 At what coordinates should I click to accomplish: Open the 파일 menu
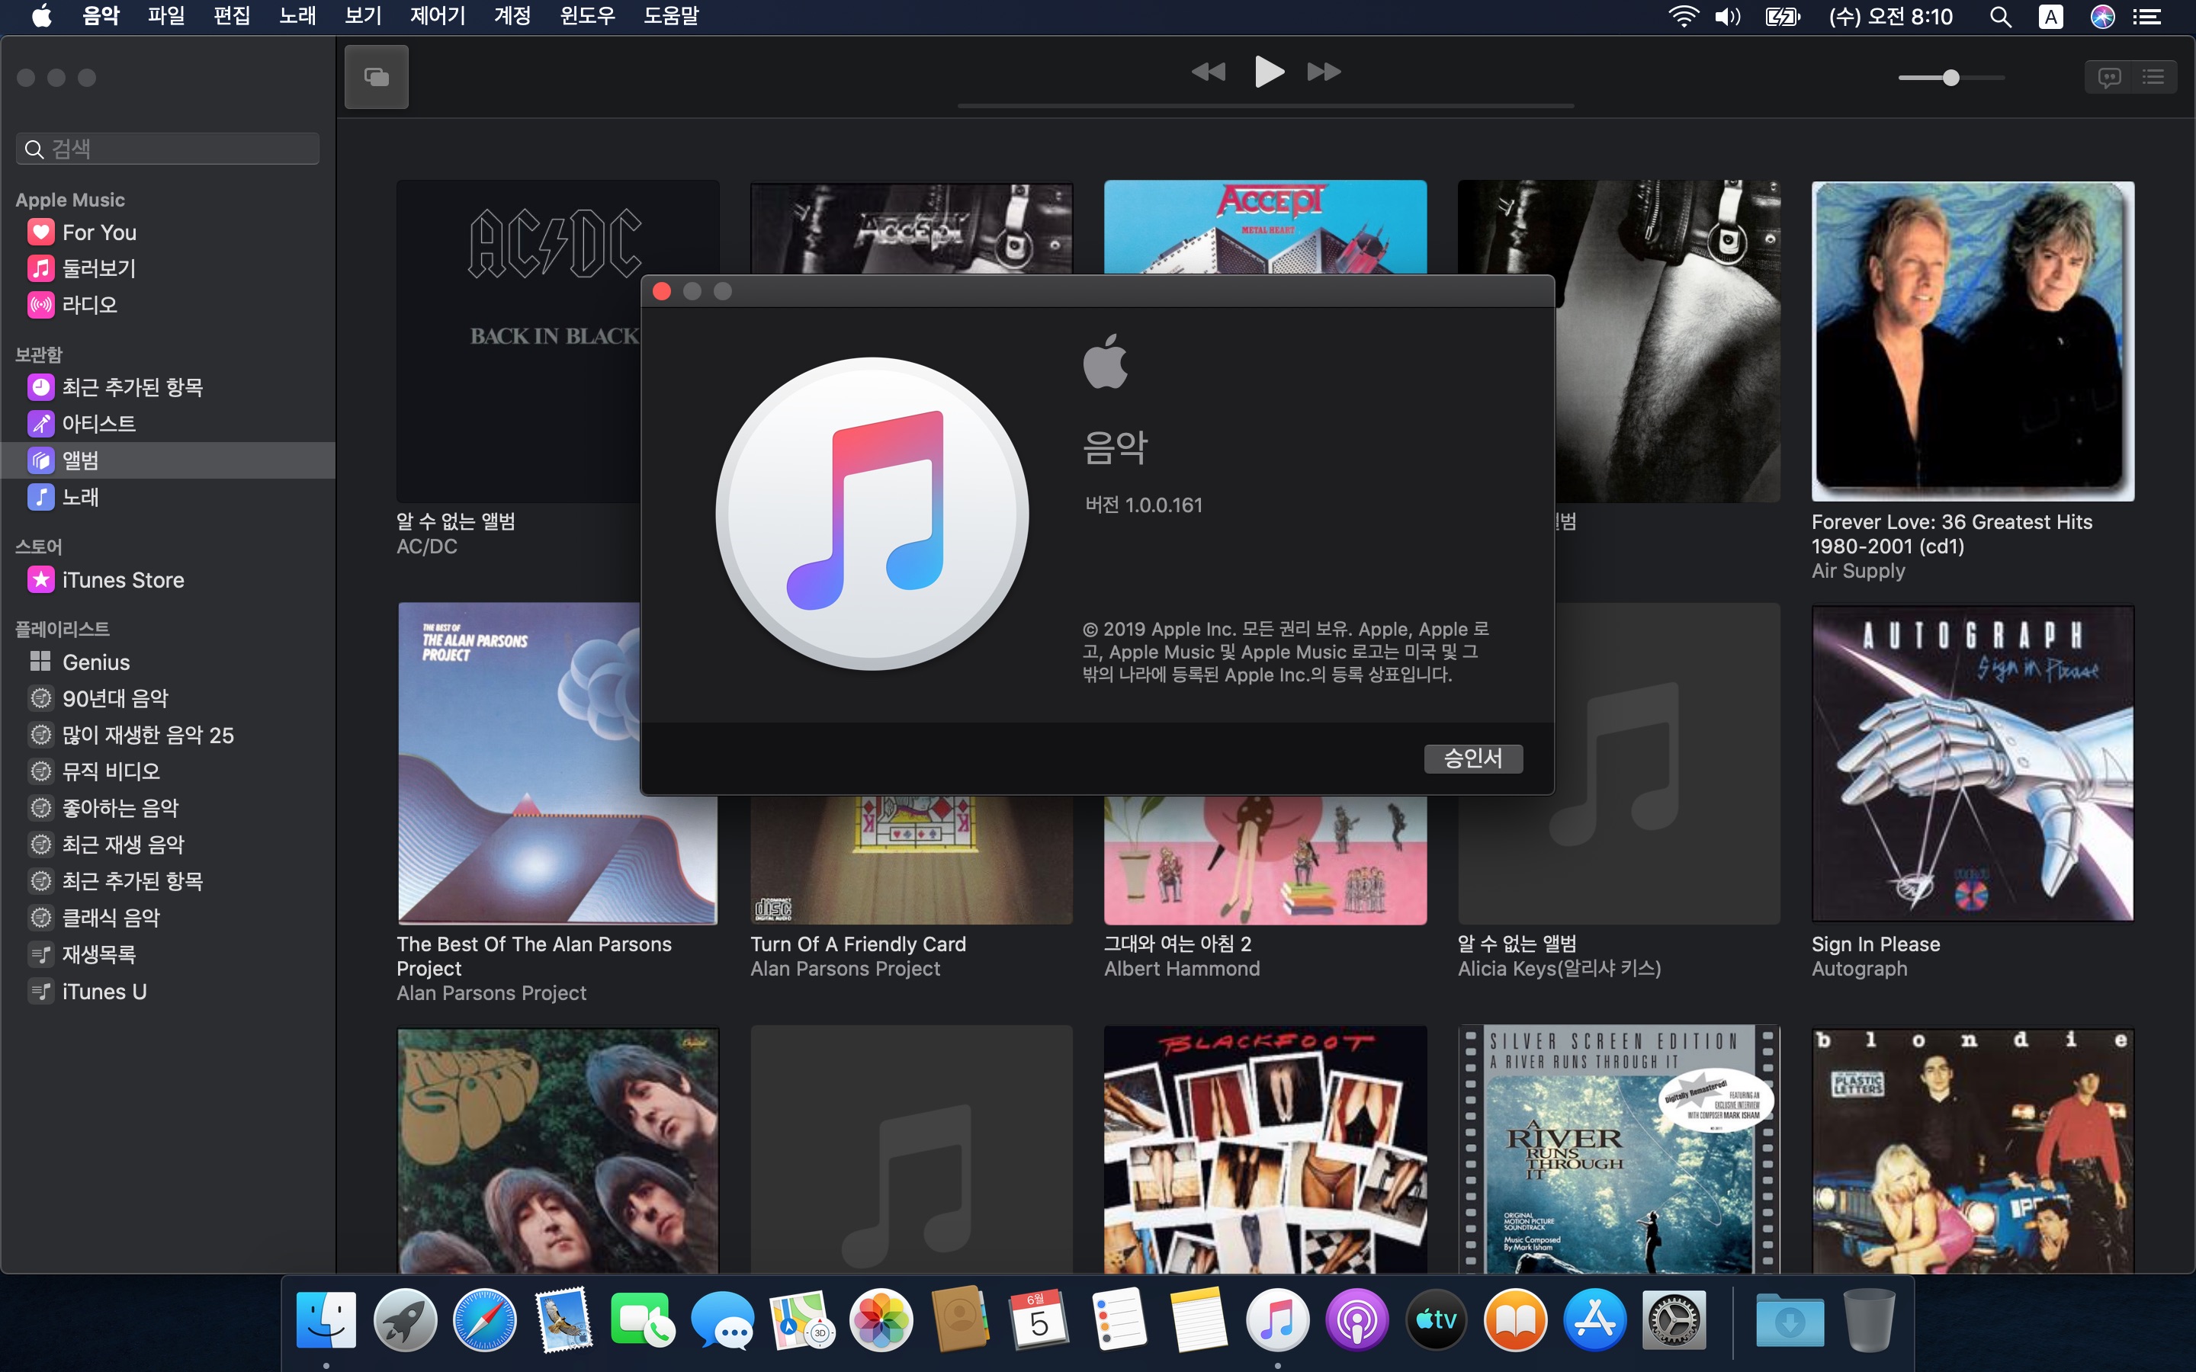click(166, 16)
